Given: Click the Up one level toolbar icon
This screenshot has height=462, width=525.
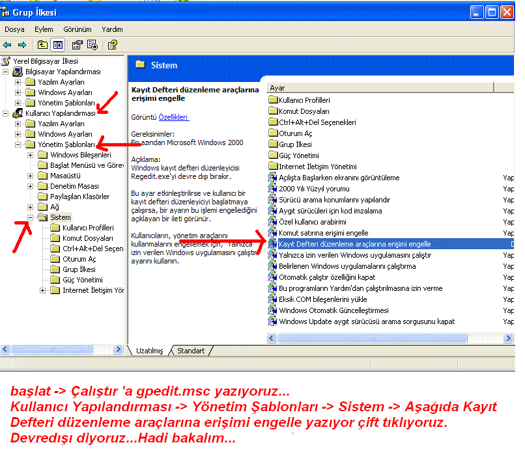Looking at the screenshot, I should tap(42, 45).
